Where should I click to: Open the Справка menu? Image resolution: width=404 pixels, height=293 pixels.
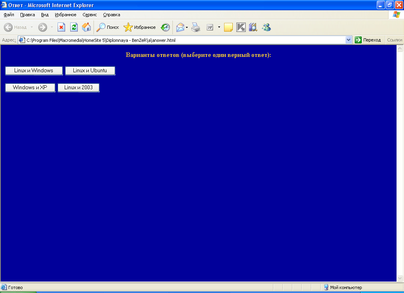(x=112, y=15)
